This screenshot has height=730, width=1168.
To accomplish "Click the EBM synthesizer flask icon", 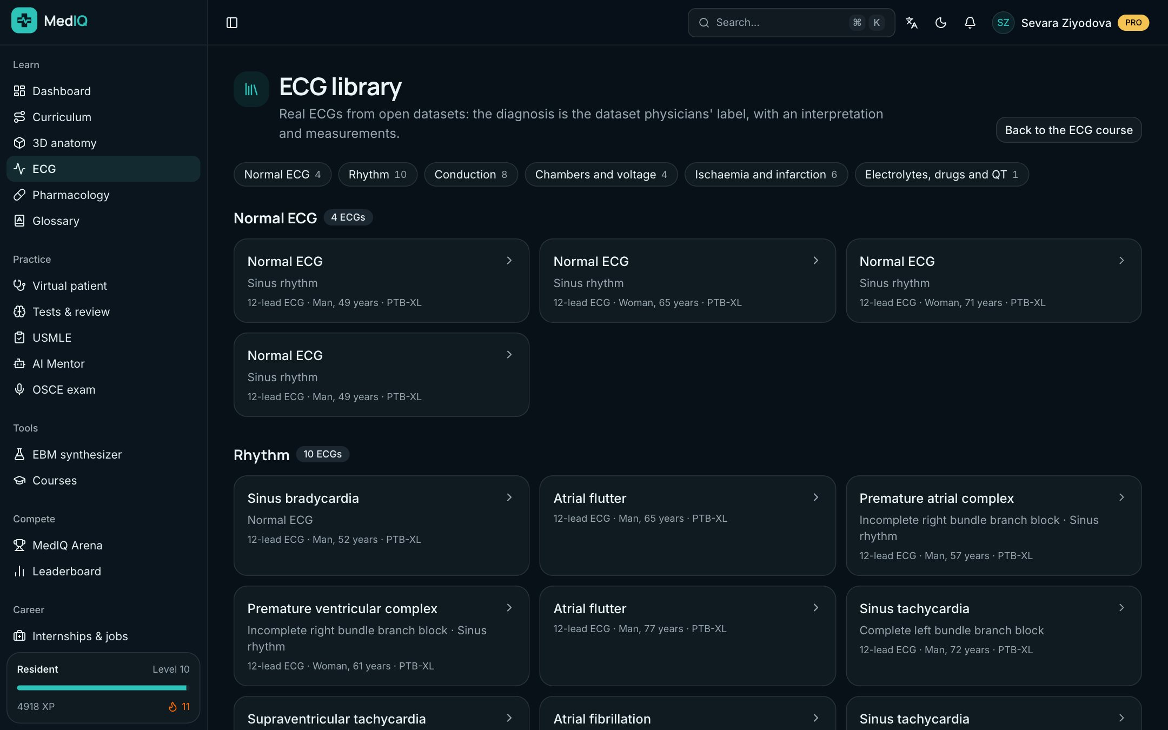I will [19, 454].
